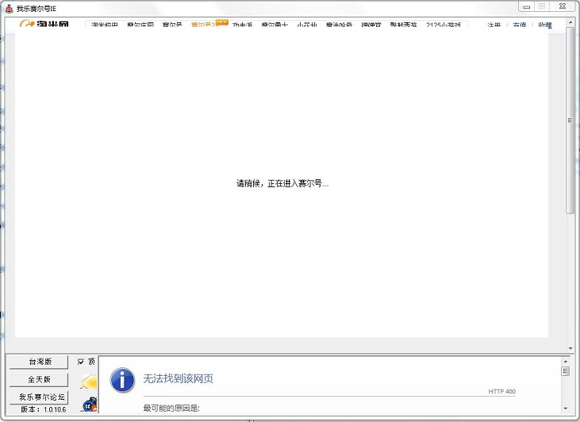Click the 收藏 link at top right
This screenshot has height=422, width=580.
coord(545,25)
